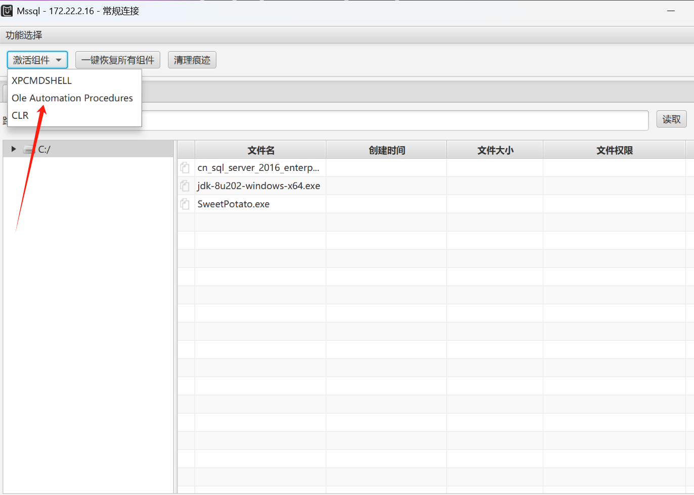The width and height of the screenshot is (694, 495).
Task: Select XPCMDSHELL from the dropdown list
Action: point(42,81)
